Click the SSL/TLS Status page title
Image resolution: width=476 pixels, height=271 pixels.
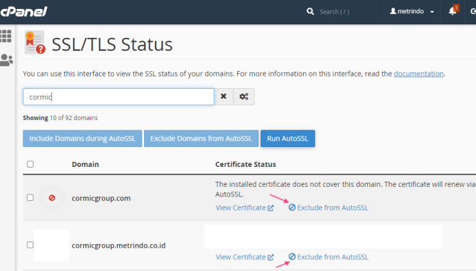click(112, 44)
